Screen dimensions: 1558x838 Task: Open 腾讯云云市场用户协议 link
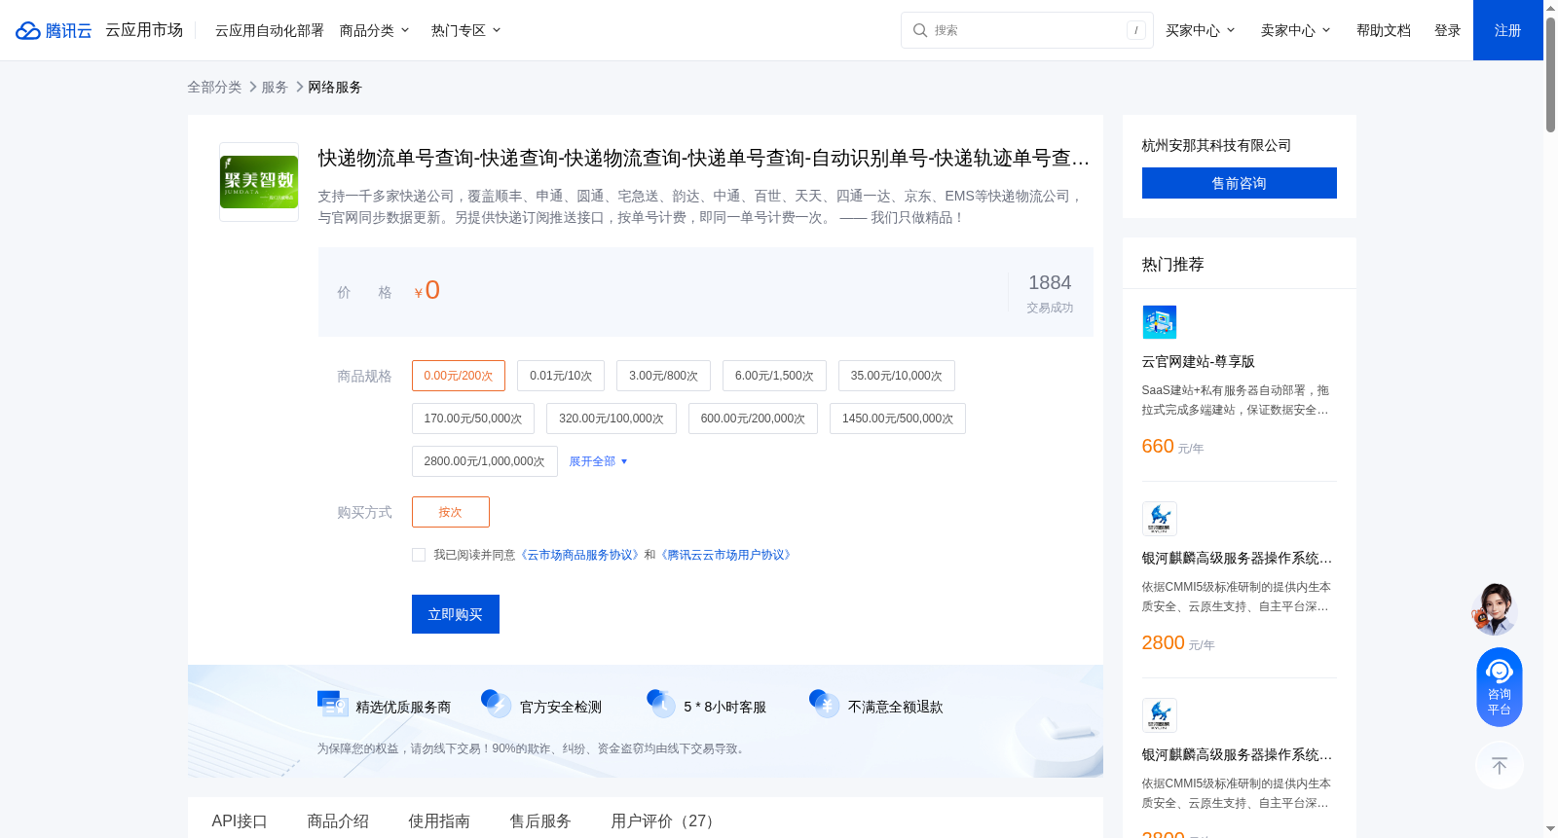click(726, 555)
